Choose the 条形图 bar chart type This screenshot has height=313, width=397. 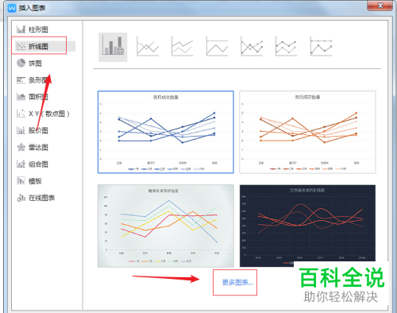(x=33, y=80)
